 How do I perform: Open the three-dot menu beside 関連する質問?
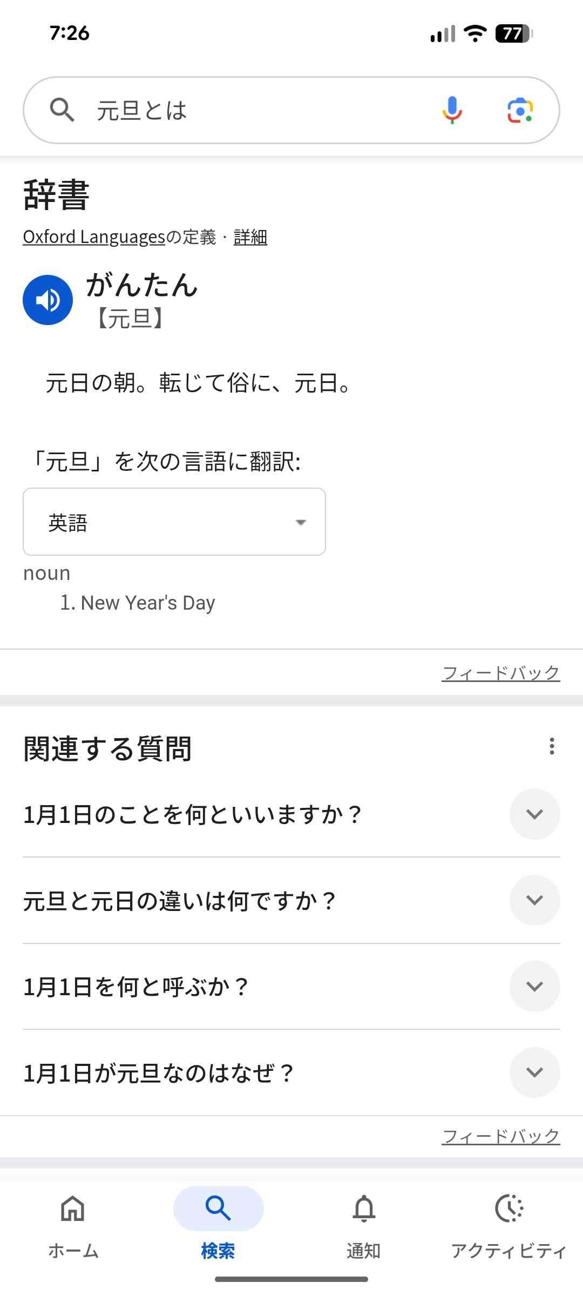coord(551,746)
